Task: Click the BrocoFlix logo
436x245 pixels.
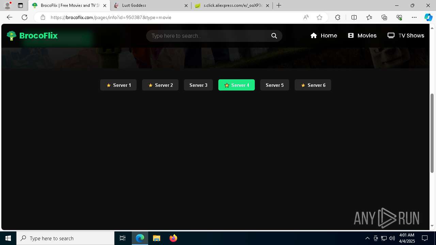Action: point(32,36)
